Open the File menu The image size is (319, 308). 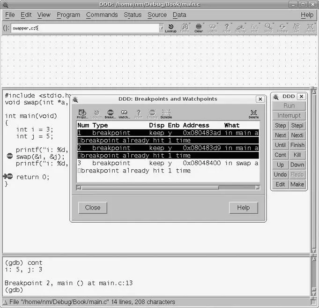10,15
